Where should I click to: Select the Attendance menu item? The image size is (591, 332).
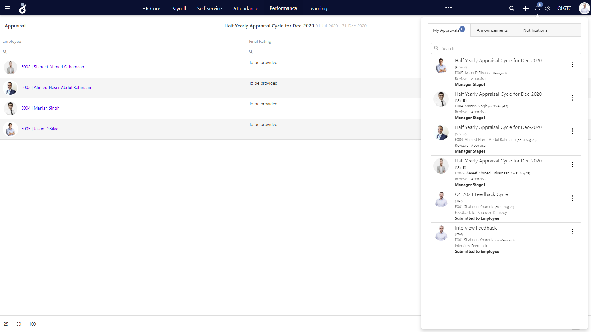246,8
